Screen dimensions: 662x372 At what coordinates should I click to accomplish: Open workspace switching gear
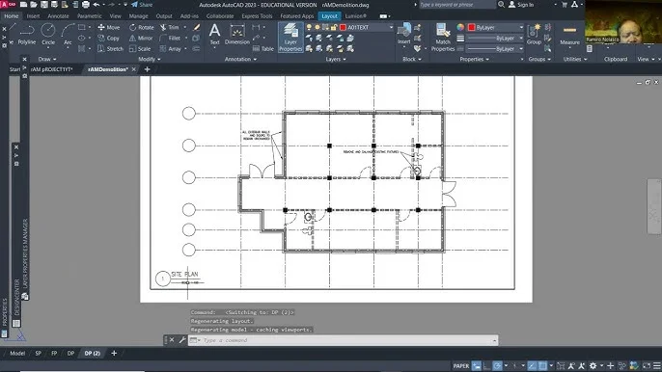point(593,366)
